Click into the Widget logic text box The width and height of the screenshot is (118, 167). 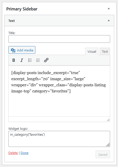click(x=59, y=139)
